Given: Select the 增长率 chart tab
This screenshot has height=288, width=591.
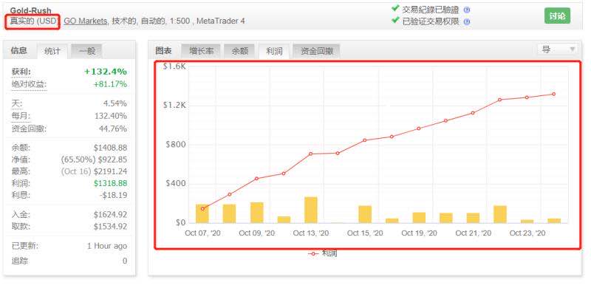Looking at the screenshot, I should [201, 51].
